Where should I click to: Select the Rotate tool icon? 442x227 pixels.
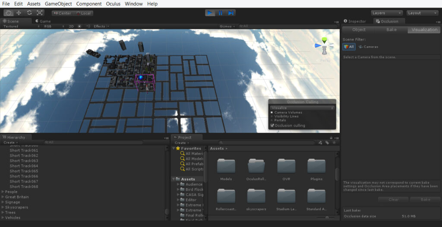pos(29,13)
